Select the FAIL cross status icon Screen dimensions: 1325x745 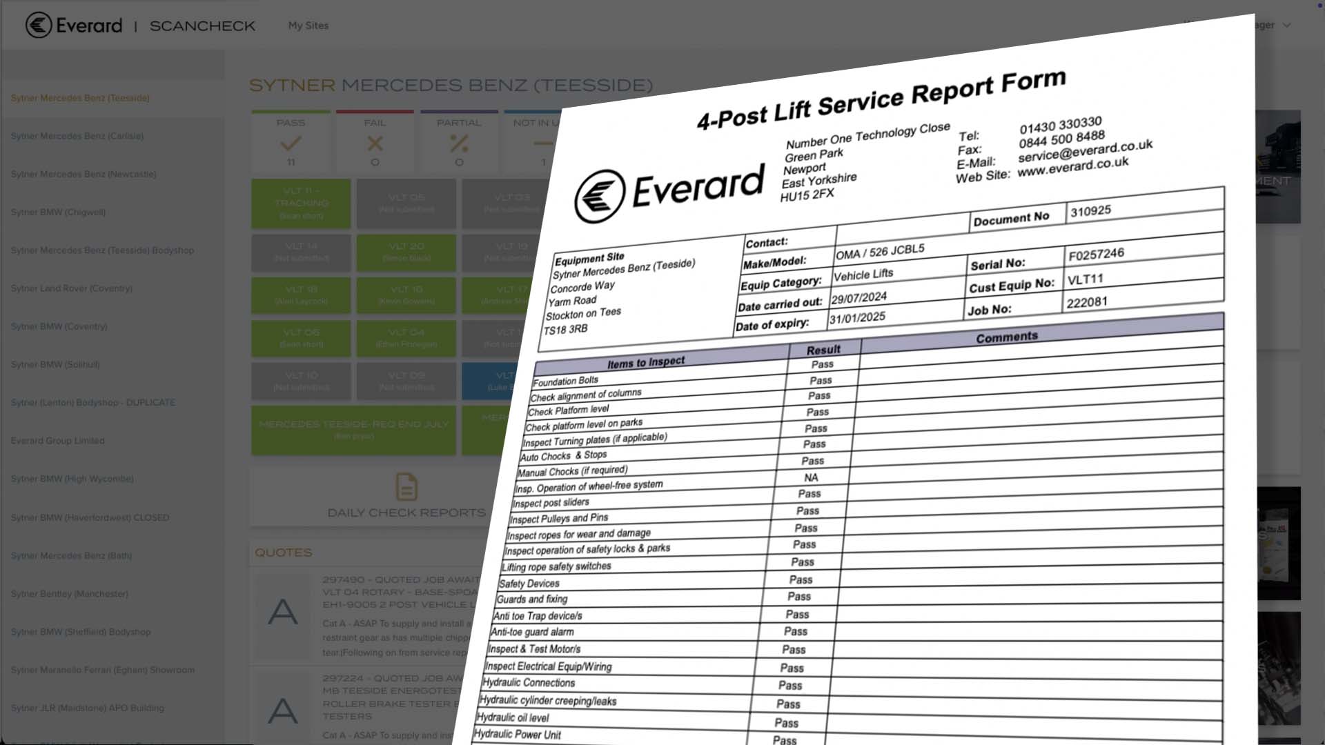click(x=375, y=143)
